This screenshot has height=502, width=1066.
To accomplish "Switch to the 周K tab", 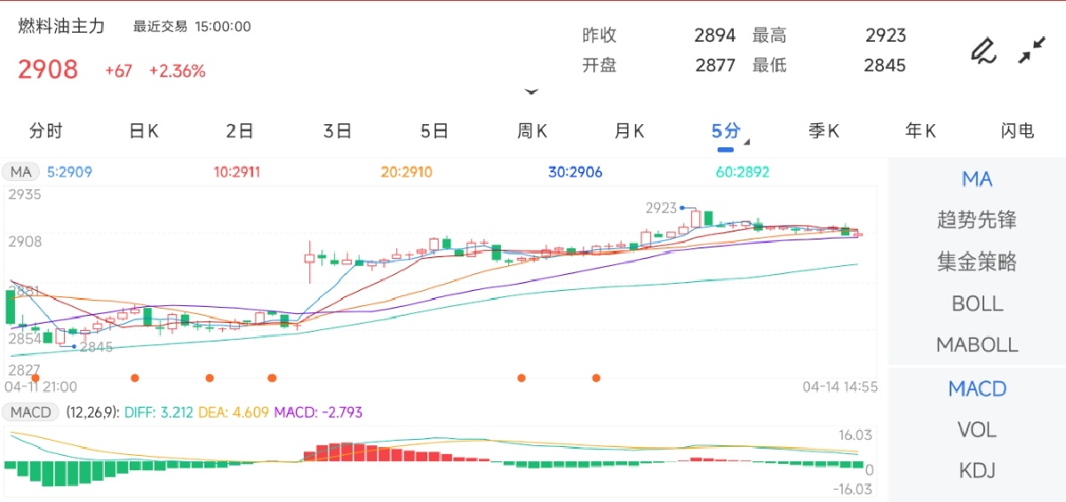I will tap(532, 131).
